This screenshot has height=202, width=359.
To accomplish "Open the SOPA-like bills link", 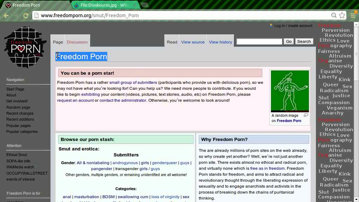I will (18, 161).
